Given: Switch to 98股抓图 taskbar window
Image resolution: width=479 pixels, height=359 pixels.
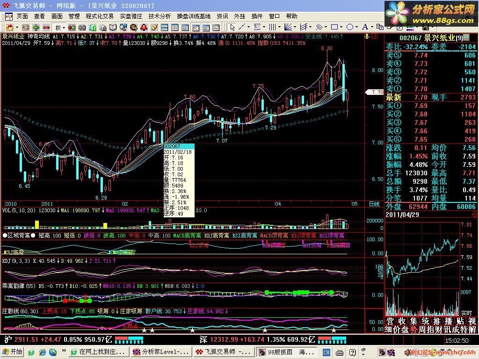Looking at the screenshot, I should 286,352.
